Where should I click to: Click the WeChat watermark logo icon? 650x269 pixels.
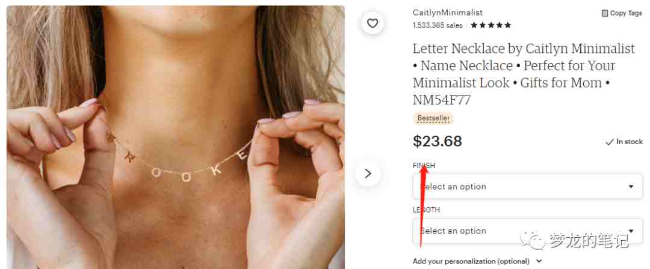[533, 241]
